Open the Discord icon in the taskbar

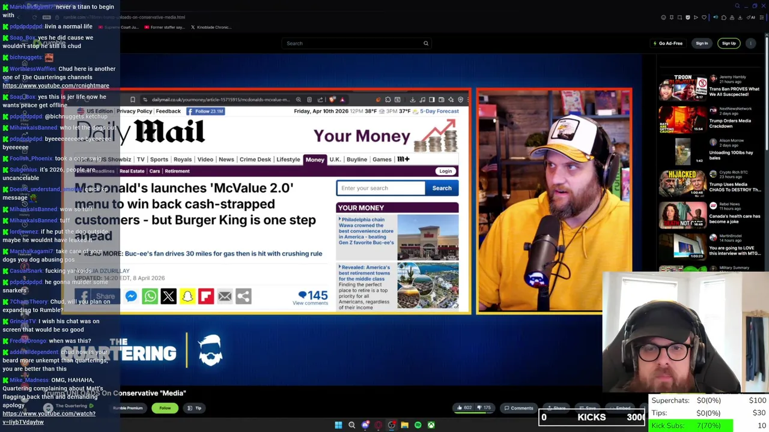tap(365, 425)
